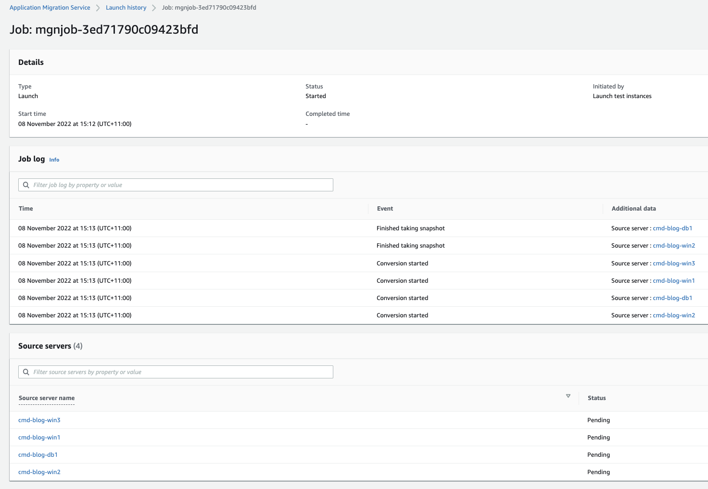
Task: Click the Start time value in Details
Action: tap(75, 124)
